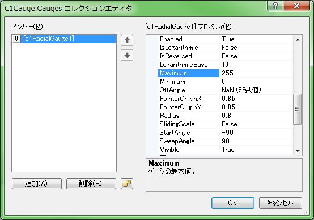
Task: Select the SlidingScale property name
Action: tap(177, 124)
